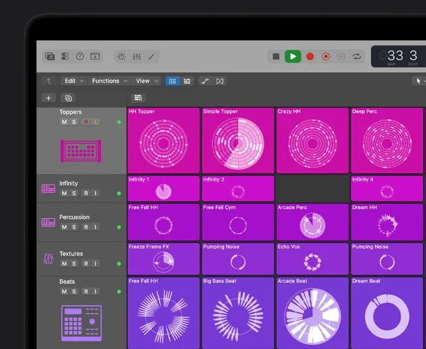The height and width of the screenshot is (349, 426).
Task: Trigger the Crazy HH cell
Action: click(x=313, y=140)
